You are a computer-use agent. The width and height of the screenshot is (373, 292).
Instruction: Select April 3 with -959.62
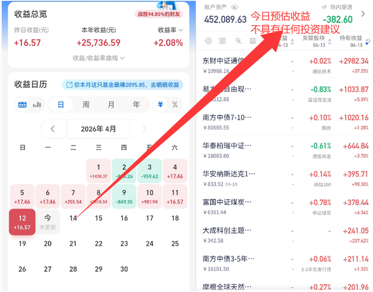(x=149, y=171)
